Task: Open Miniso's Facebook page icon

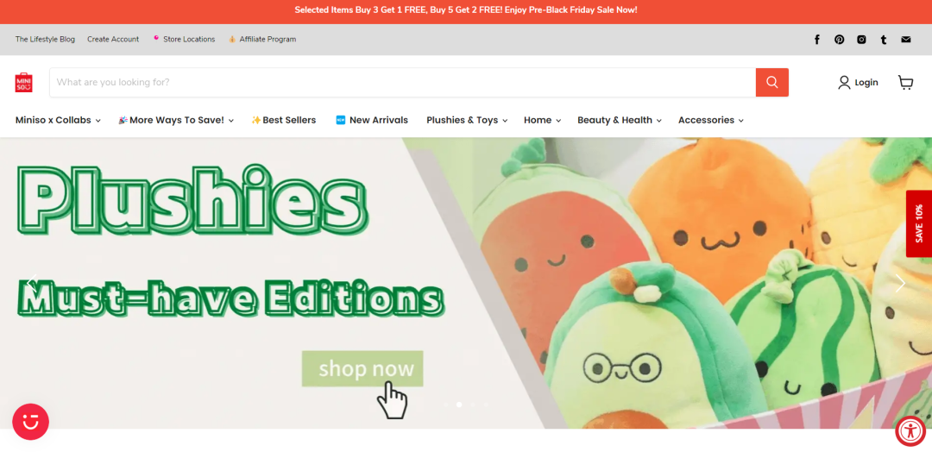Action: [x=816, y=39]
